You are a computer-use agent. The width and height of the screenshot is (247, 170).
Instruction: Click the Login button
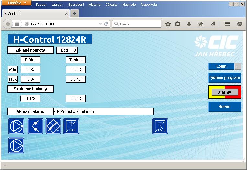(221, 66)
